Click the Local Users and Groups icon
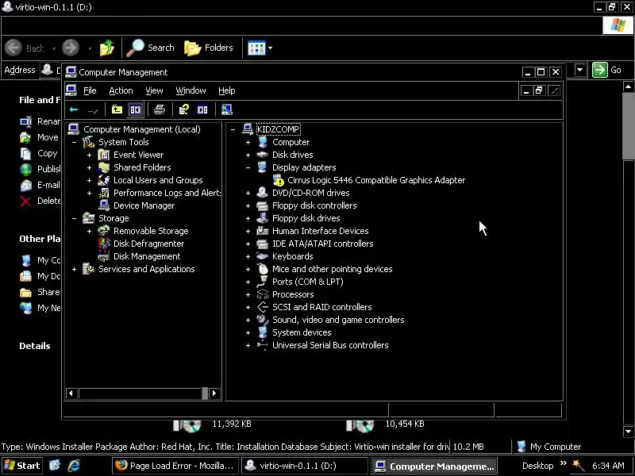Screen dimensions: 635x476 point(104,180)
